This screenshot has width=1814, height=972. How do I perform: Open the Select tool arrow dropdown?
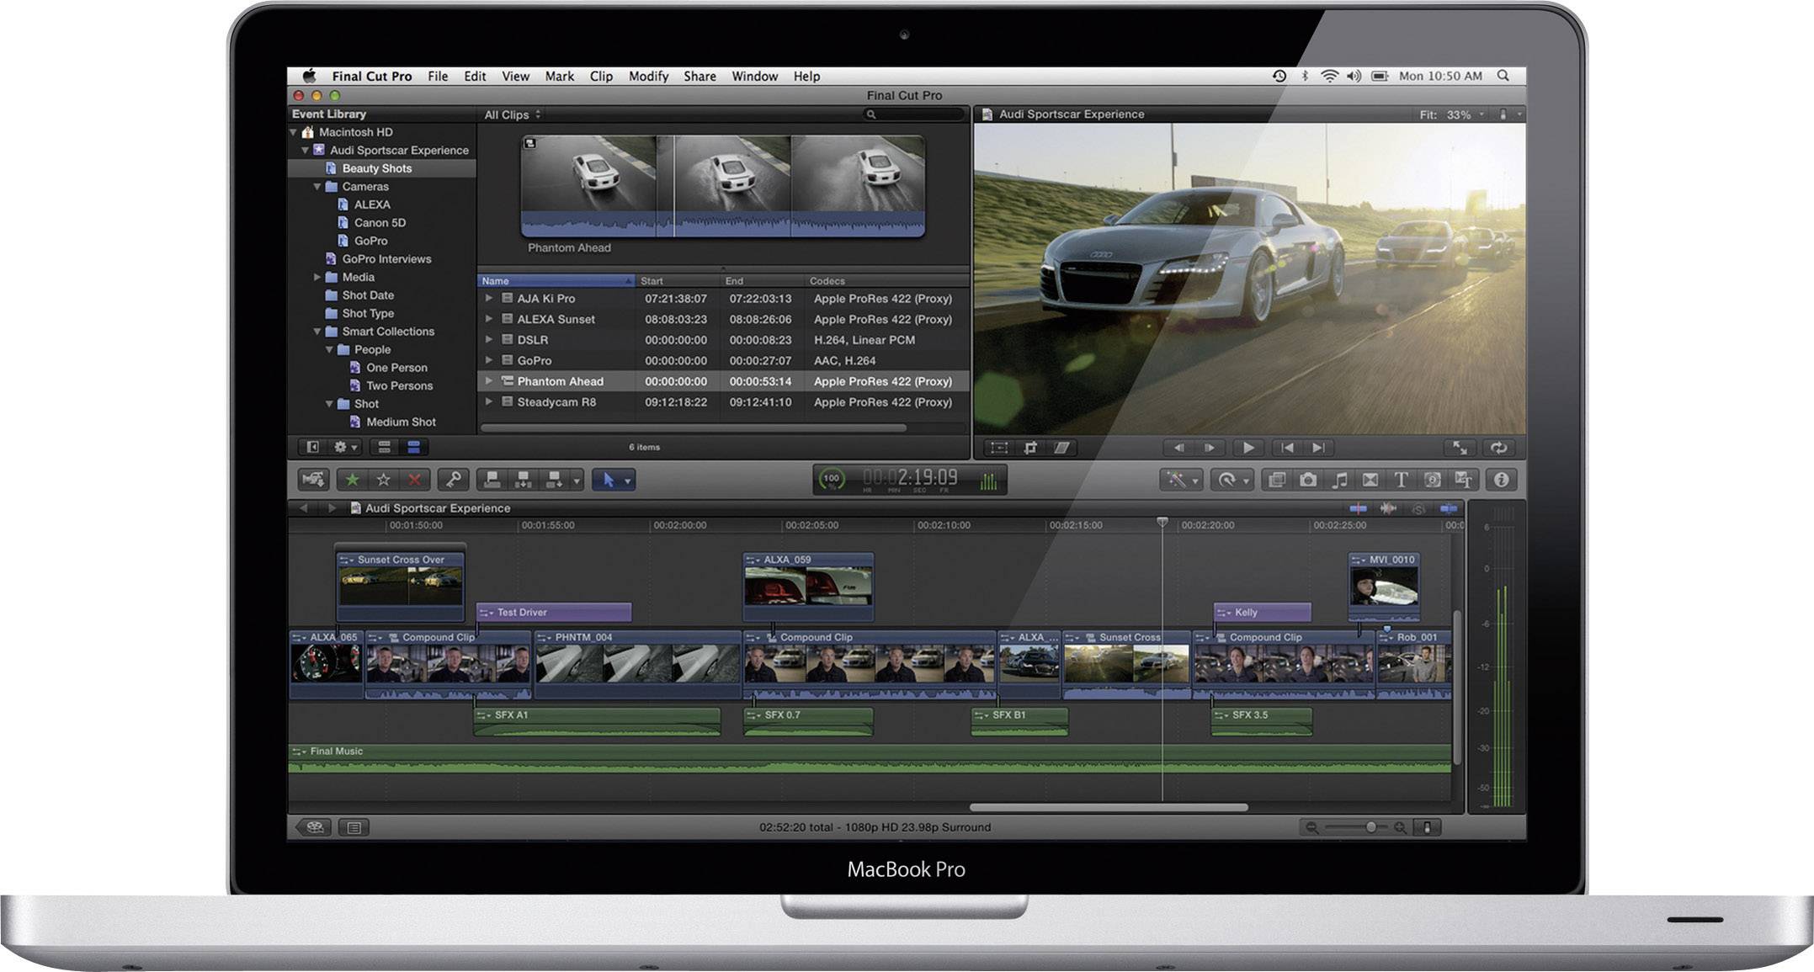(627, 481)
